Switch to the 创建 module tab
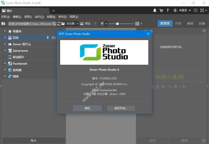 pyautogui.click(x=202, y=24)
